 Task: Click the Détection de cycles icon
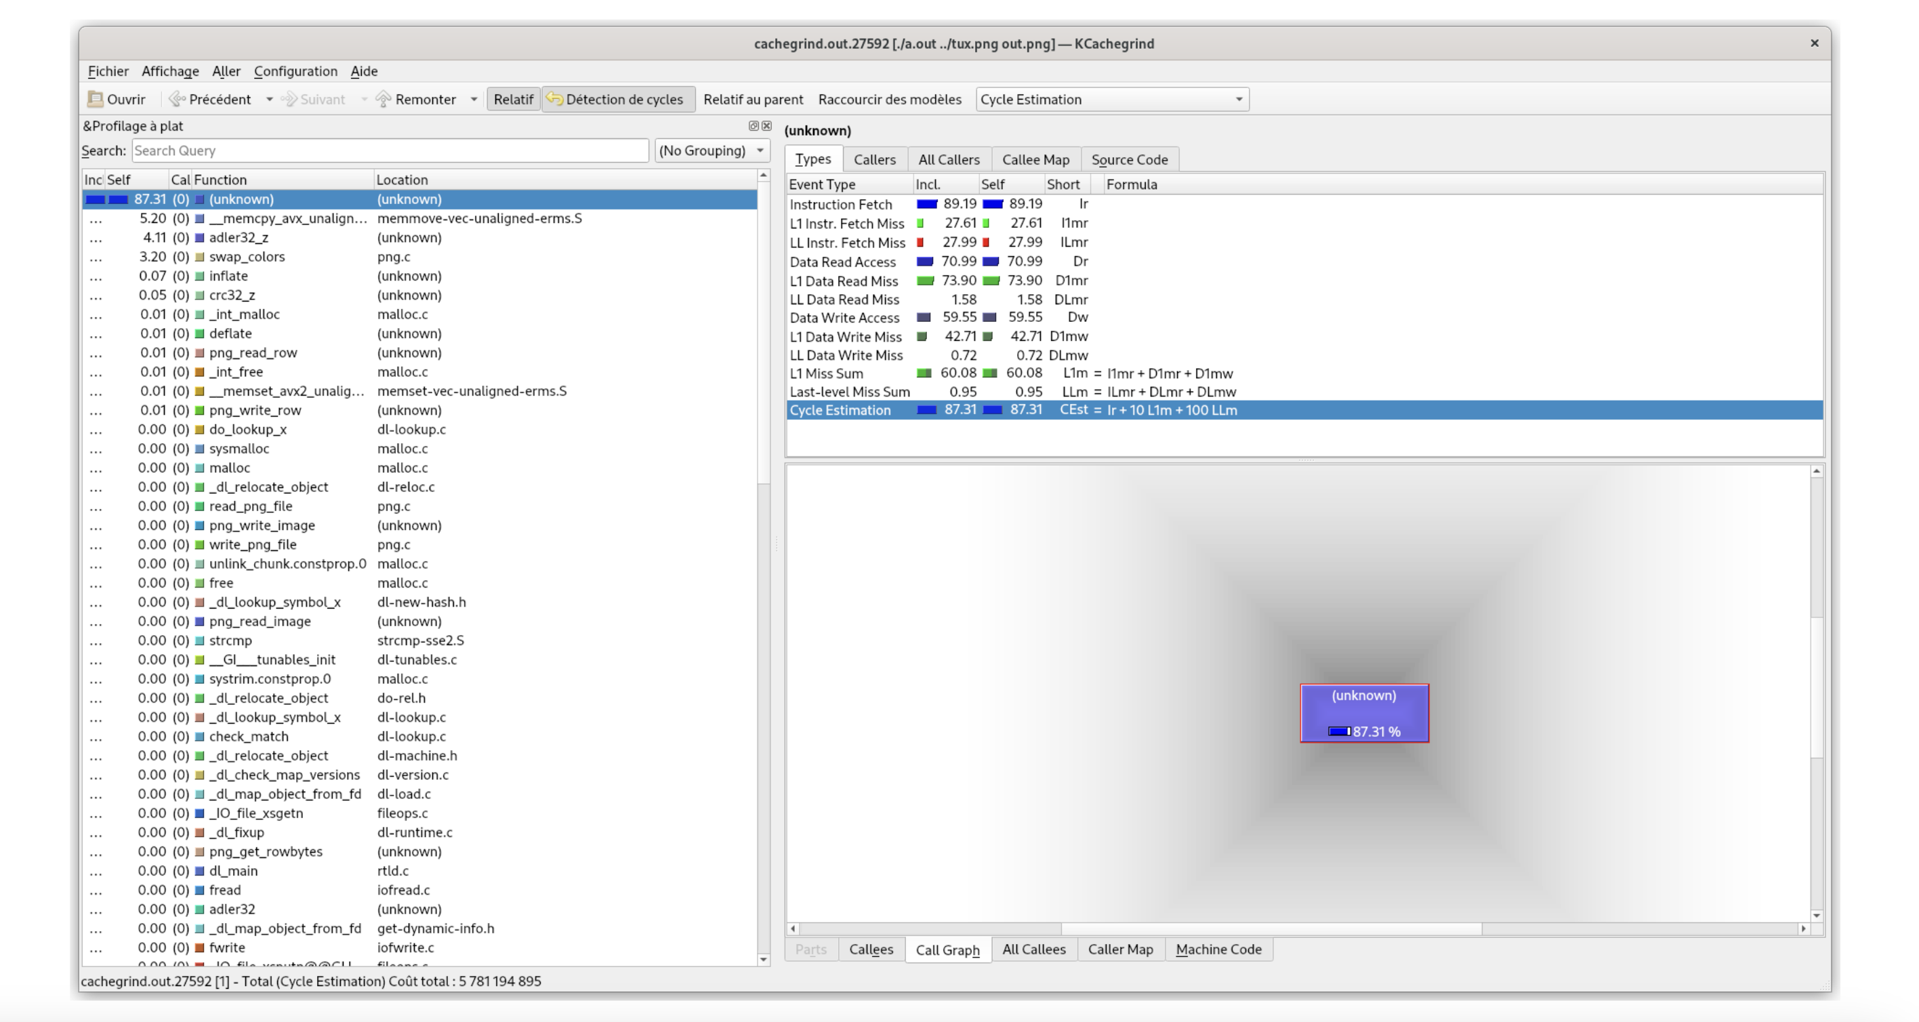554,98
